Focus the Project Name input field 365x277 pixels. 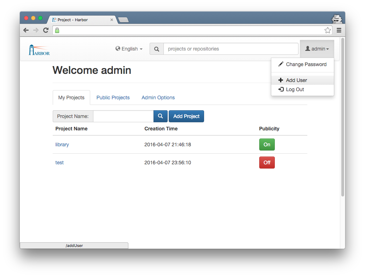pos(123,116)
